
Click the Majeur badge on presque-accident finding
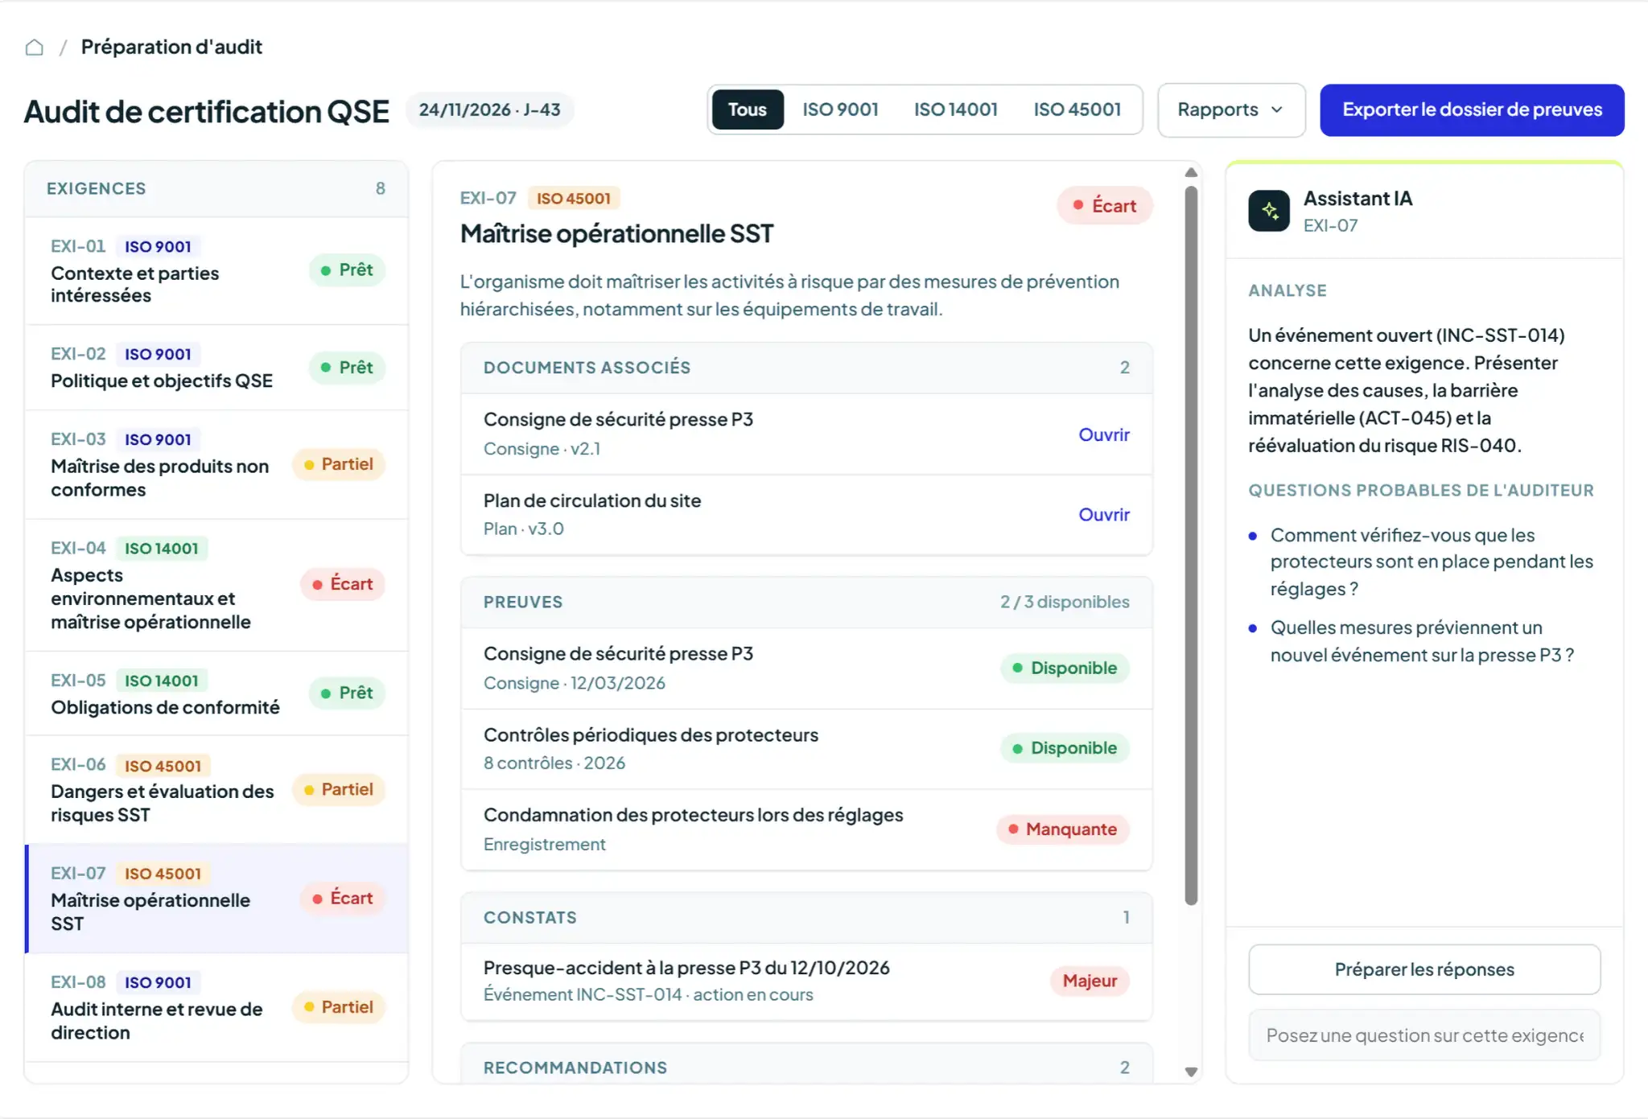(x=1090, y=981)
